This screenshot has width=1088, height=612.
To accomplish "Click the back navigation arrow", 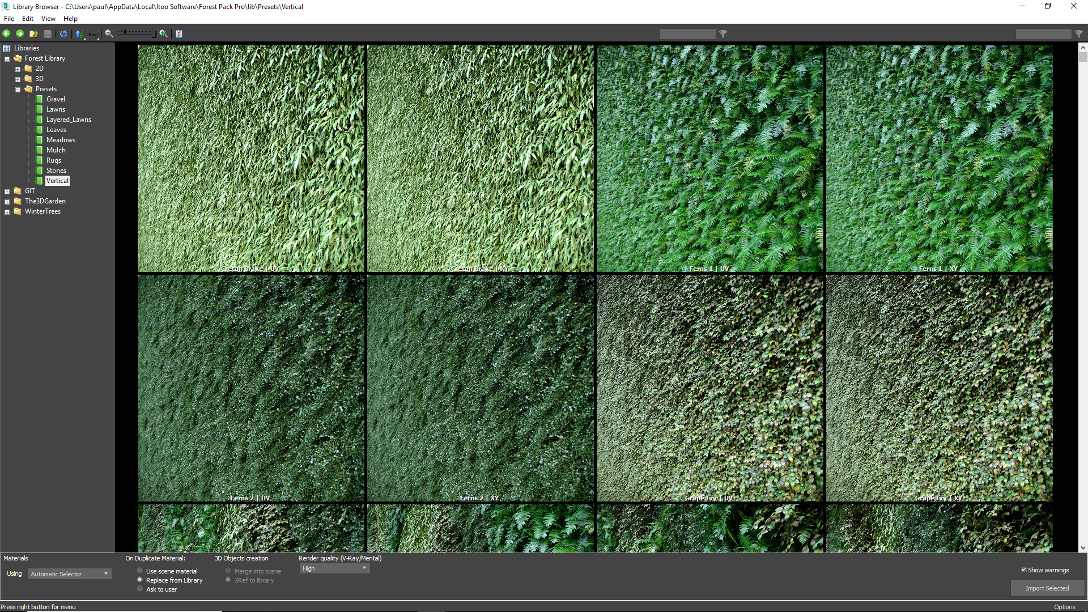I will tap(6, 33).
